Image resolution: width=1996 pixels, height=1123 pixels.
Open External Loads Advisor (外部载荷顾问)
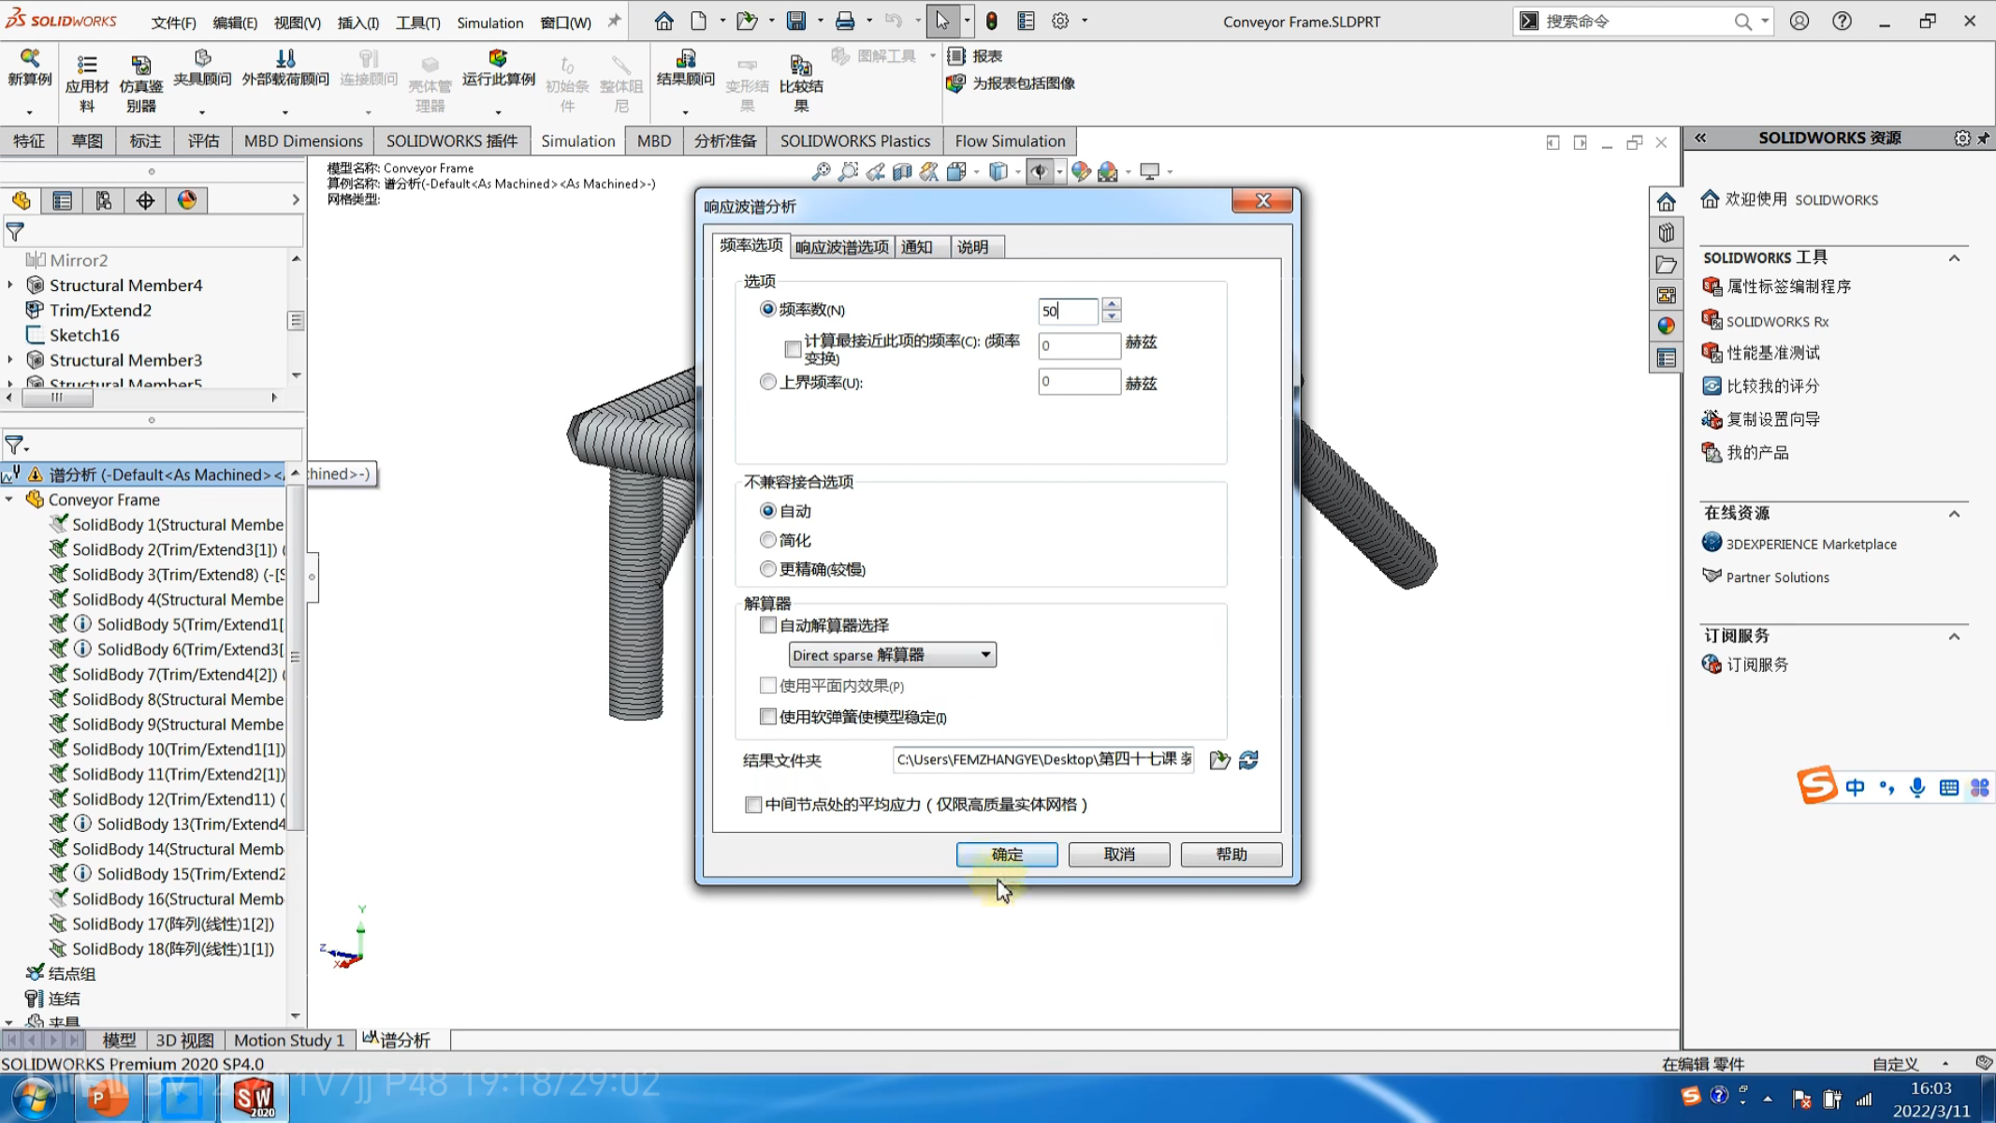(x=285, y=59)
